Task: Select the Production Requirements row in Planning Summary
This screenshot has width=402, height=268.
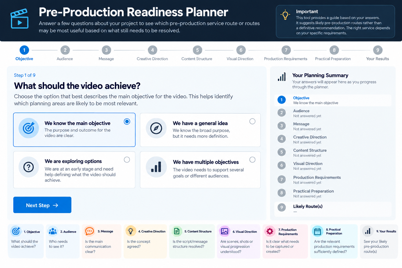Action: pos(333,180)
